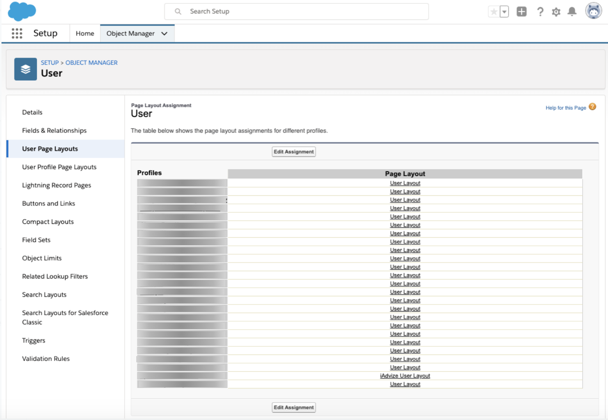Click the favorites star icon
The height and width of the screenshot is (420, 608).
494,11
